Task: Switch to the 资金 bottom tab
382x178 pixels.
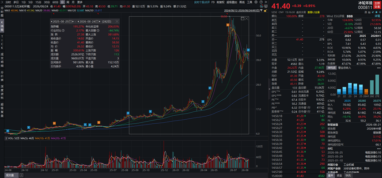Action: (339, 175)
